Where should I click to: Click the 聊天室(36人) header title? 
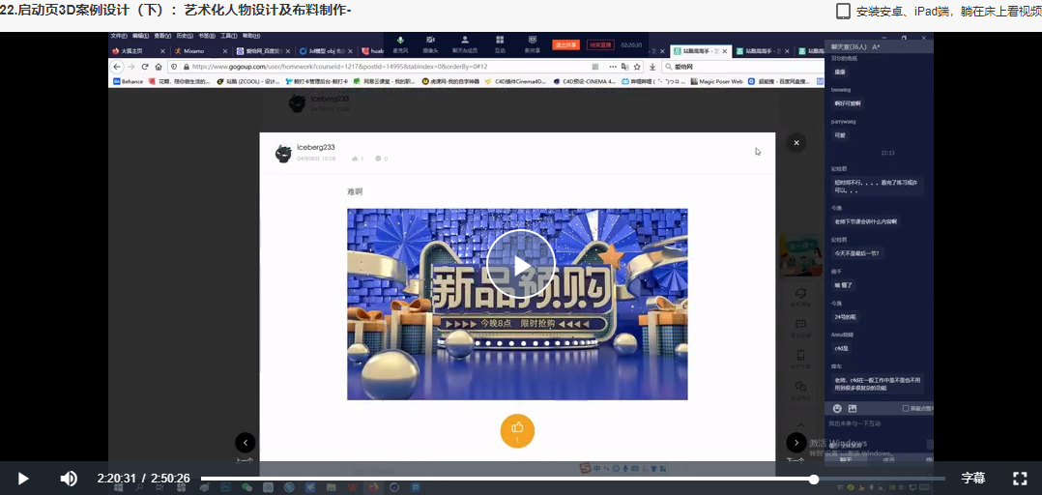pyautogui.click(x=851, y=46)
